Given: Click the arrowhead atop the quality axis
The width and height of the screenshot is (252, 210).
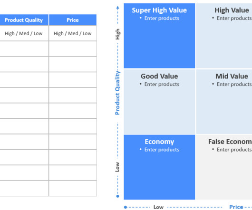Looking at the screenshot, I should [117, 8].
